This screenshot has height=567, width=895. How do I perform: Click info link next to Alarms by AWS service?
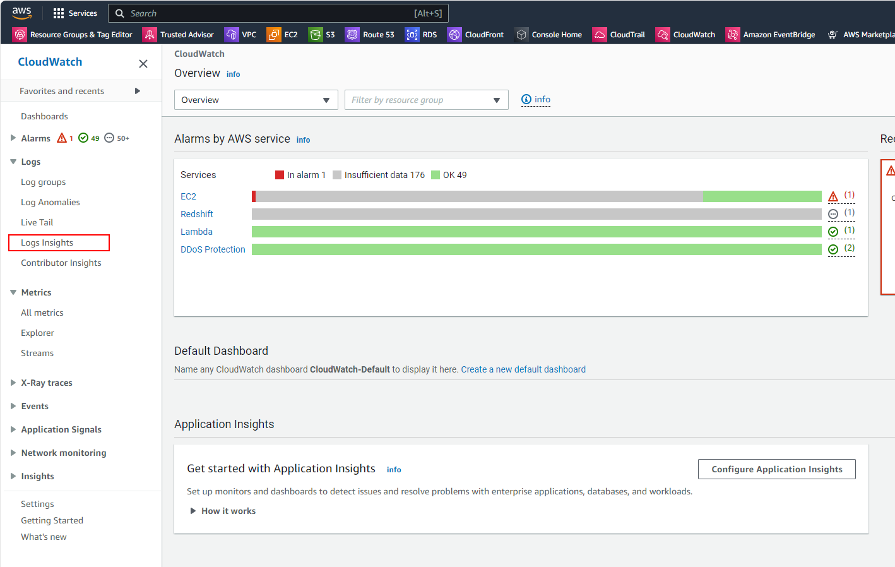coord(304,140)
